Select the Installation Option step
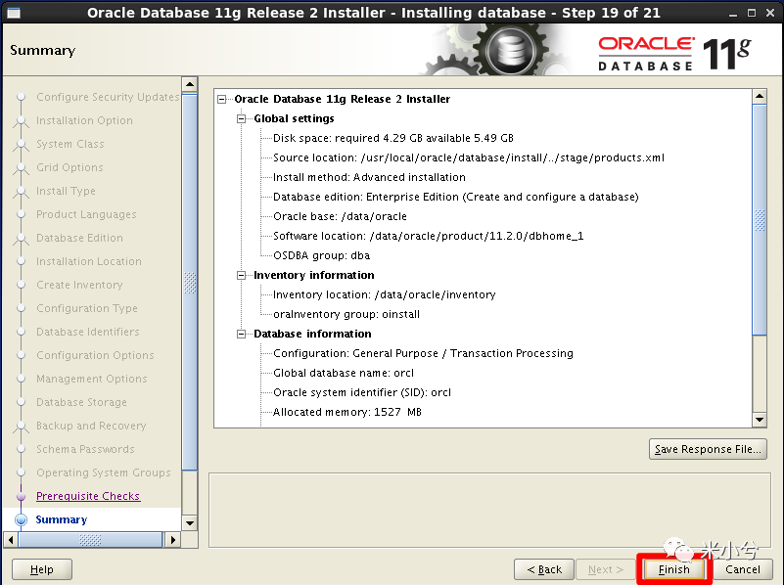The image size is (784, 585). (84, 120)
